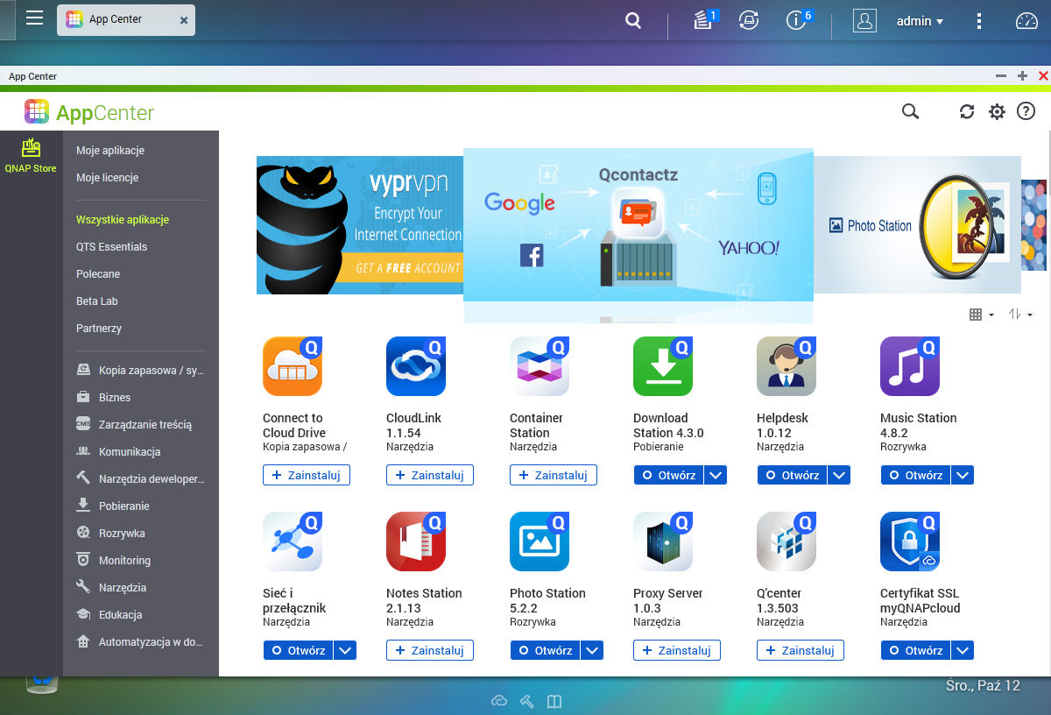Expand the admin user dropdown
Viewport: 1051px width, 715px height.
pyautogui.click(x=920, y=21)
